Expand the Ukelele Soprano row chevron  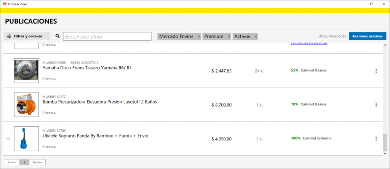pos(8,139)
